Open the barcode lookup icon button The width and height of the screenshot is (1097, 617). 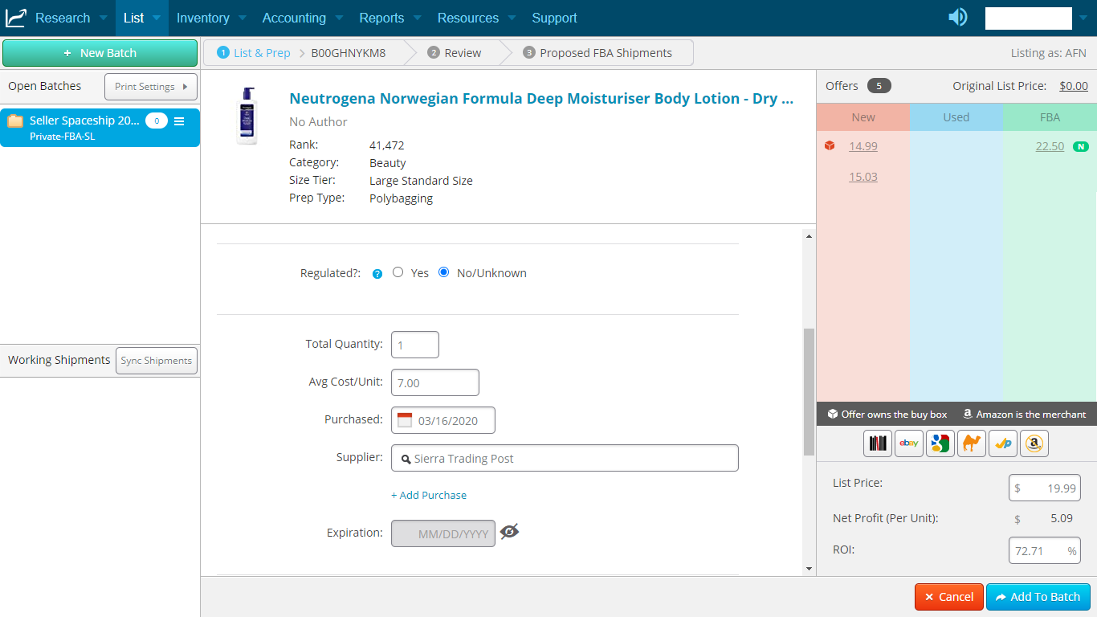[878, 443]
